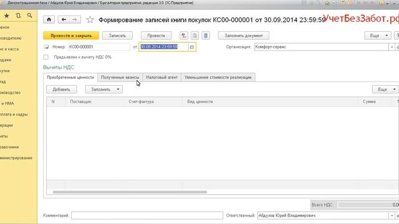Open the Главное sidebar section
This screenshot has height=224, width=399.
[4, 27]
